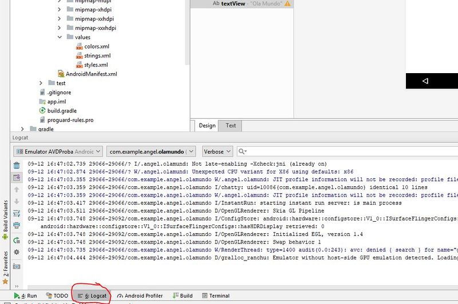
Task: Select AndroidManifest.xml in the project tree
Action: click(88, 74)
